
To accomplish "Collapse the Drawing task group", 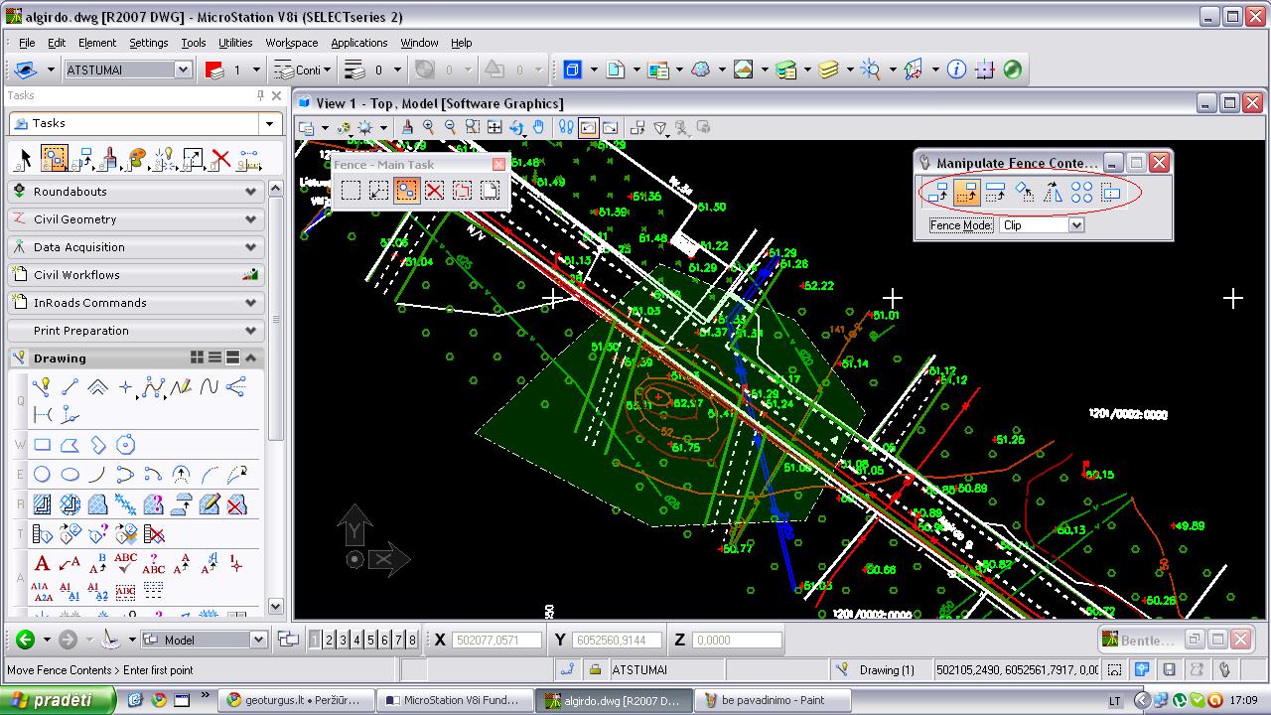I will [x=251, y=357].
